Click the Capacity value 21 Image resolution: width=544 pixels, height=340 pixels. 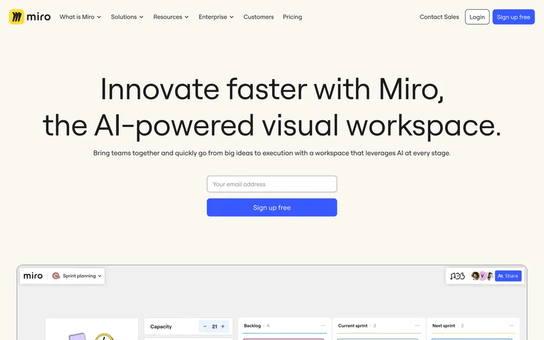pos(215,326)
